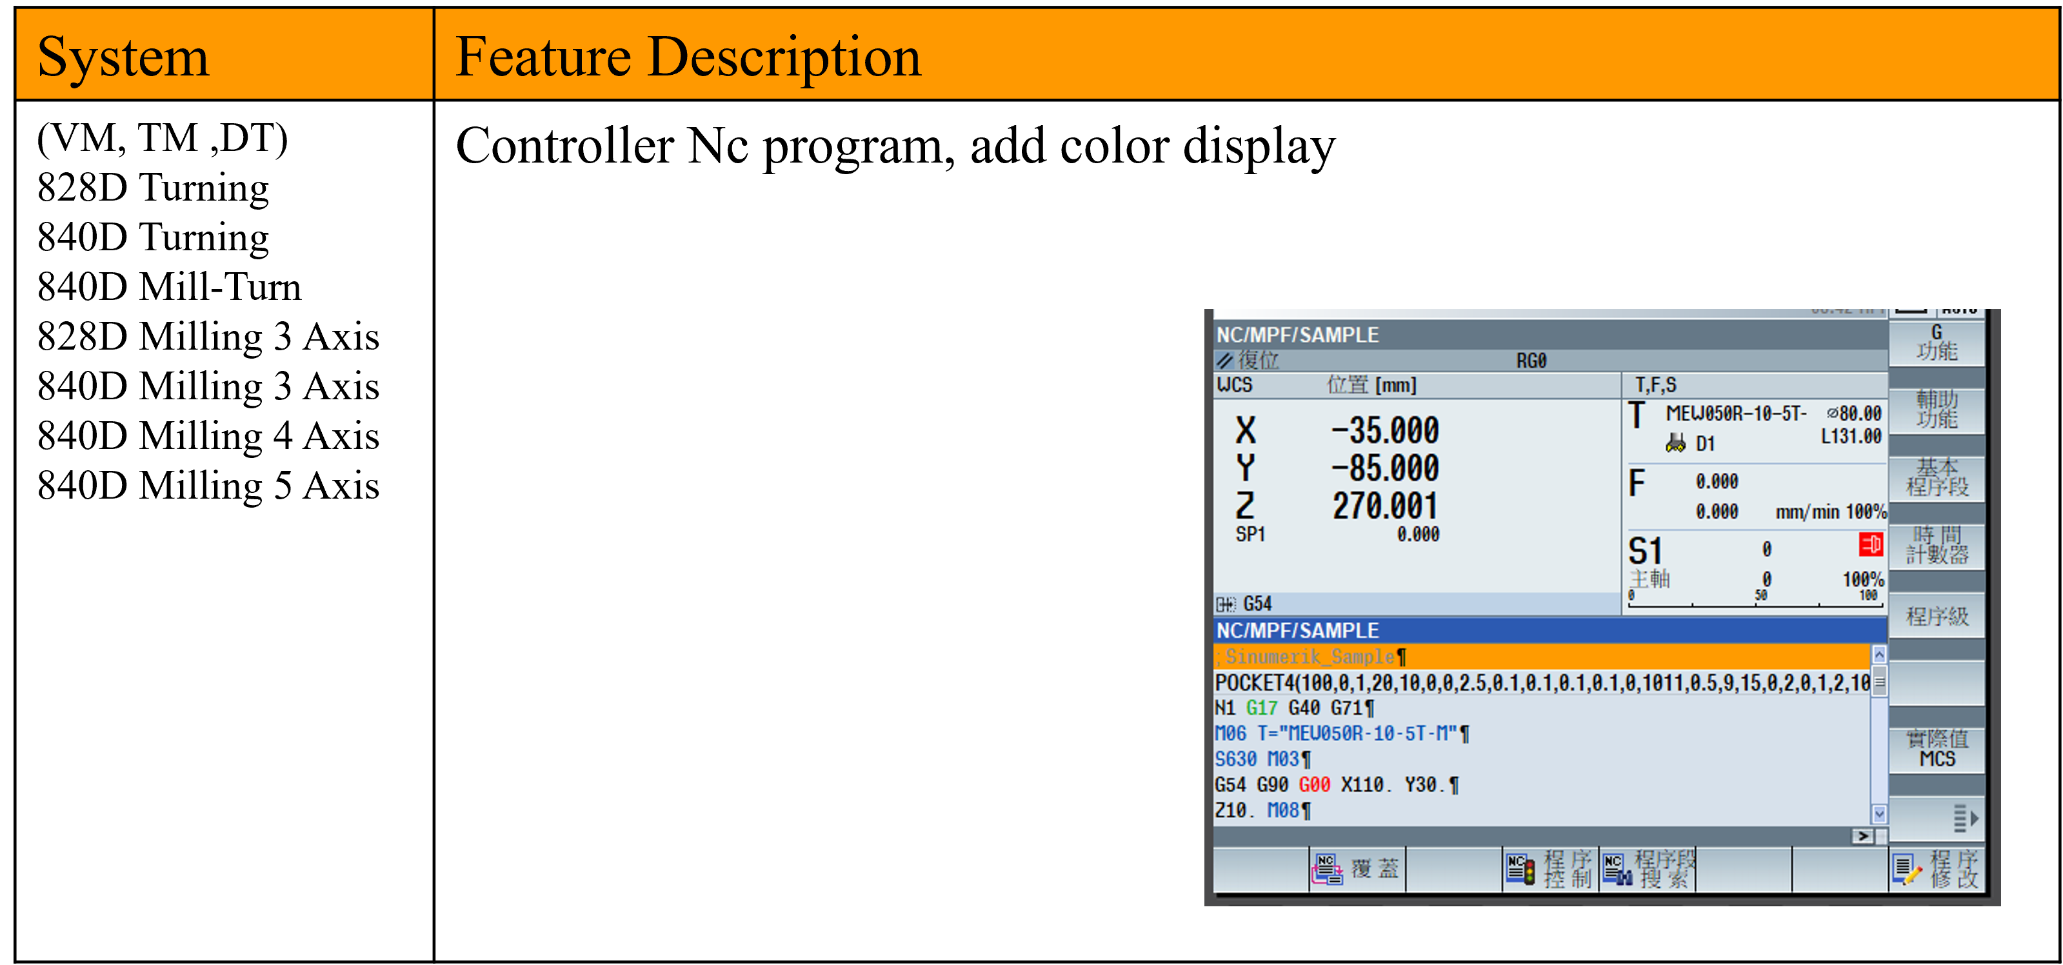Select the highlighted ;Sinumerik_Sample program line
This screenshot has width=2063, height=965.
tap(1542, 657)
